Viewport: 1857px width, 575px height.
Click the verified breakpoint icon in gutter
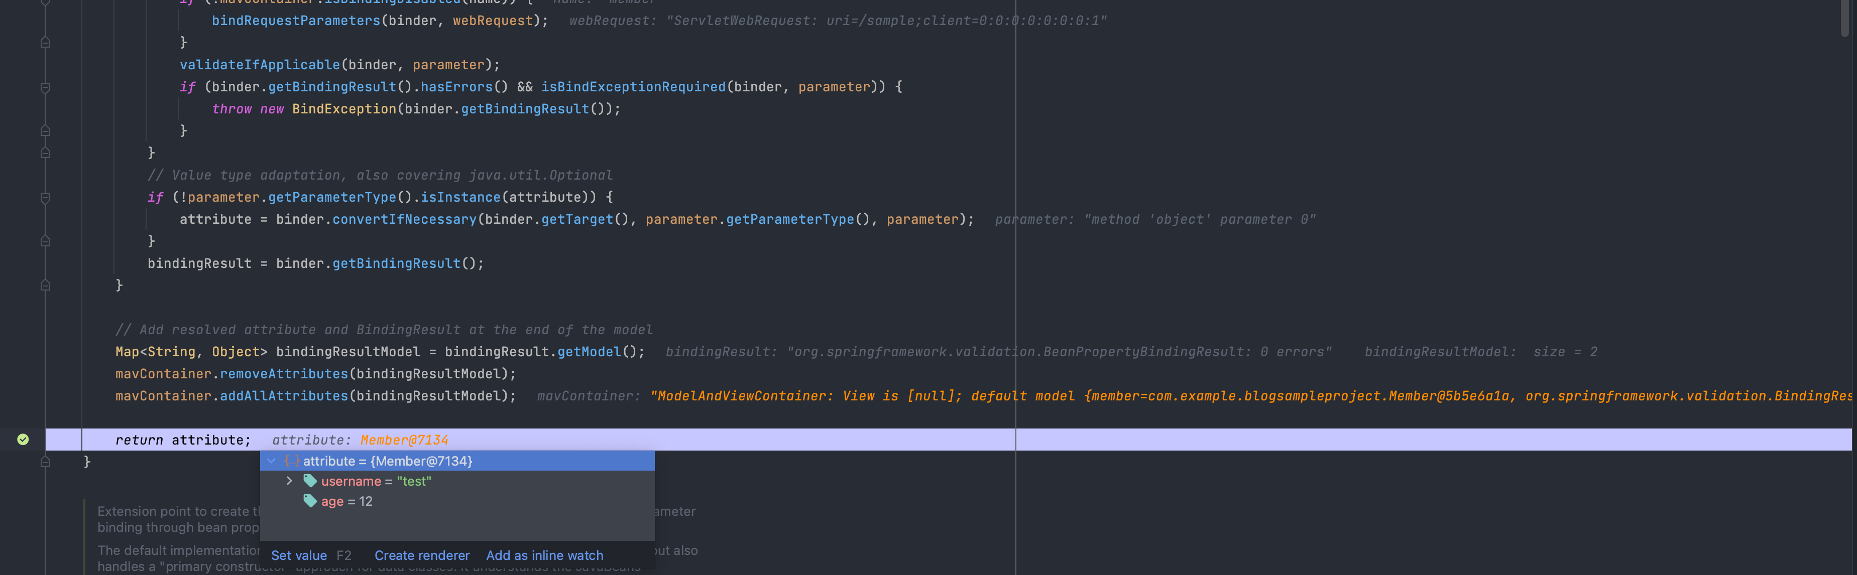pyautogui.click(x=23, y=440)
